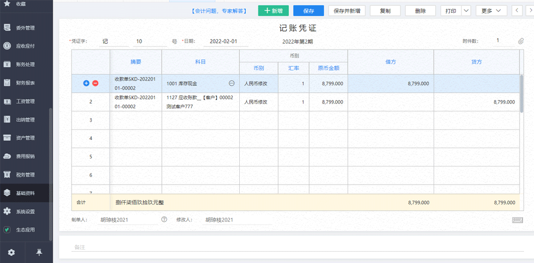Open 基础资料 layers icon
Screen dimensions: 534x263
[7, 193]
